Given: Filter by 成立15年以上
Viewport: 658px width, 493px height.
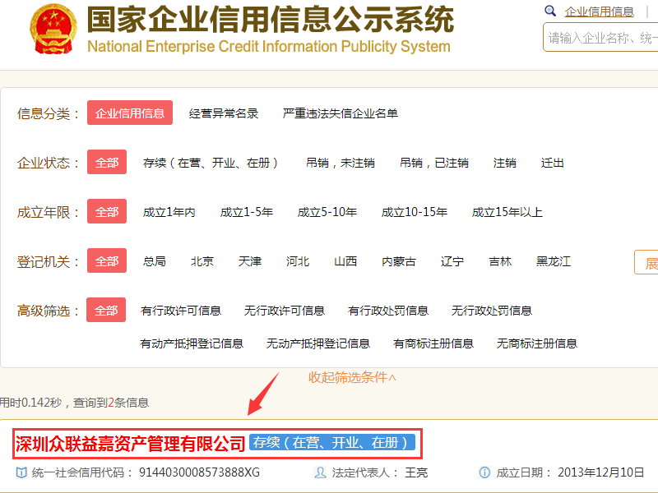Looking at the screenshot, I should (507, 212).
